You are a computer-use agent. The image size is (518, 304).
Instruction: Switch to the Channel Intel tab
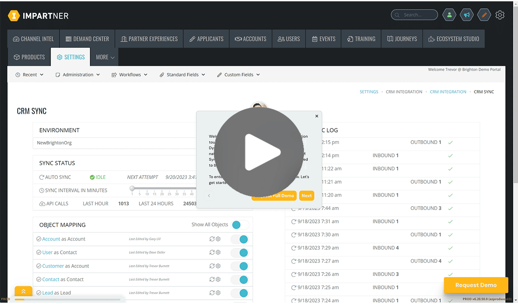[33, 39]
